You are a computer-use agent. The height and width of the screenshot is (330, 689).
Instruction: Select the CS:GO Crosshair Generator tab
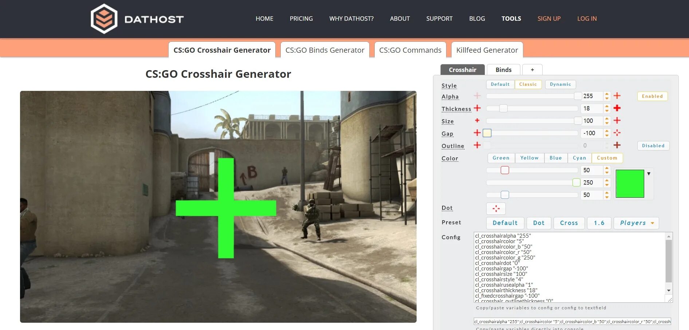point(222,50)
